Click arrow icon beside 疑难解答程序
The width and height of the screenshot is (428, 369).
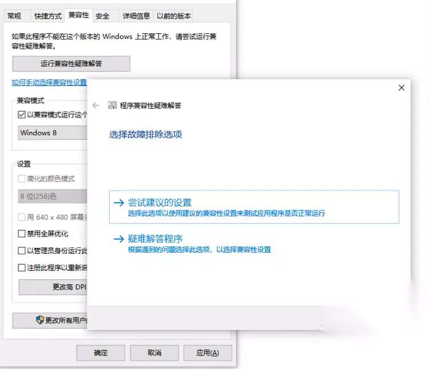coord(119,239)
